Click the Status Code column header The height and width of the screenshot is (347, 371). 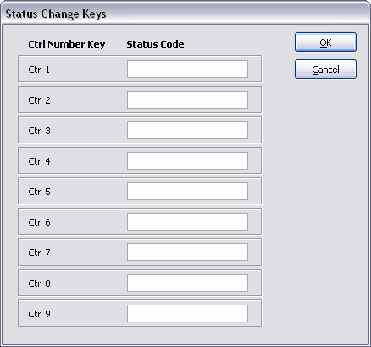(155, 44)
